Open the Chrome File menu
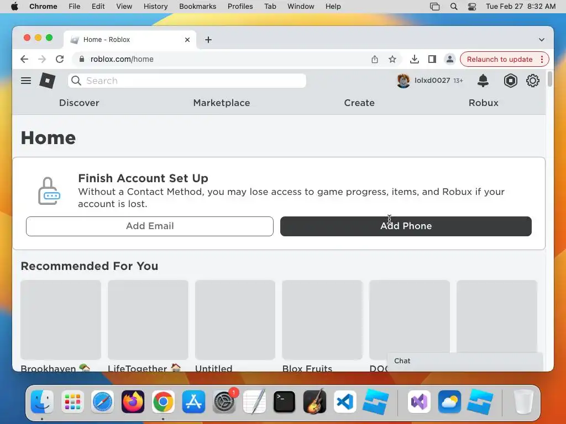The width and height of the screenshot is (566, 424). (75, 7)
